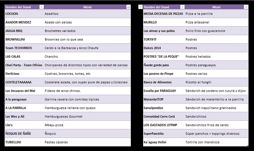Open Nombre del Stand filter above MEDIA DECENAS
This screenshot has height=151, width=254.
tap(182, 7)
